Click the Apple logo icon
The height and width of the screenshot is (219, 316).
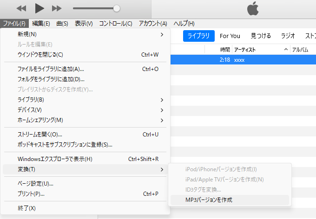click(253, 8)
